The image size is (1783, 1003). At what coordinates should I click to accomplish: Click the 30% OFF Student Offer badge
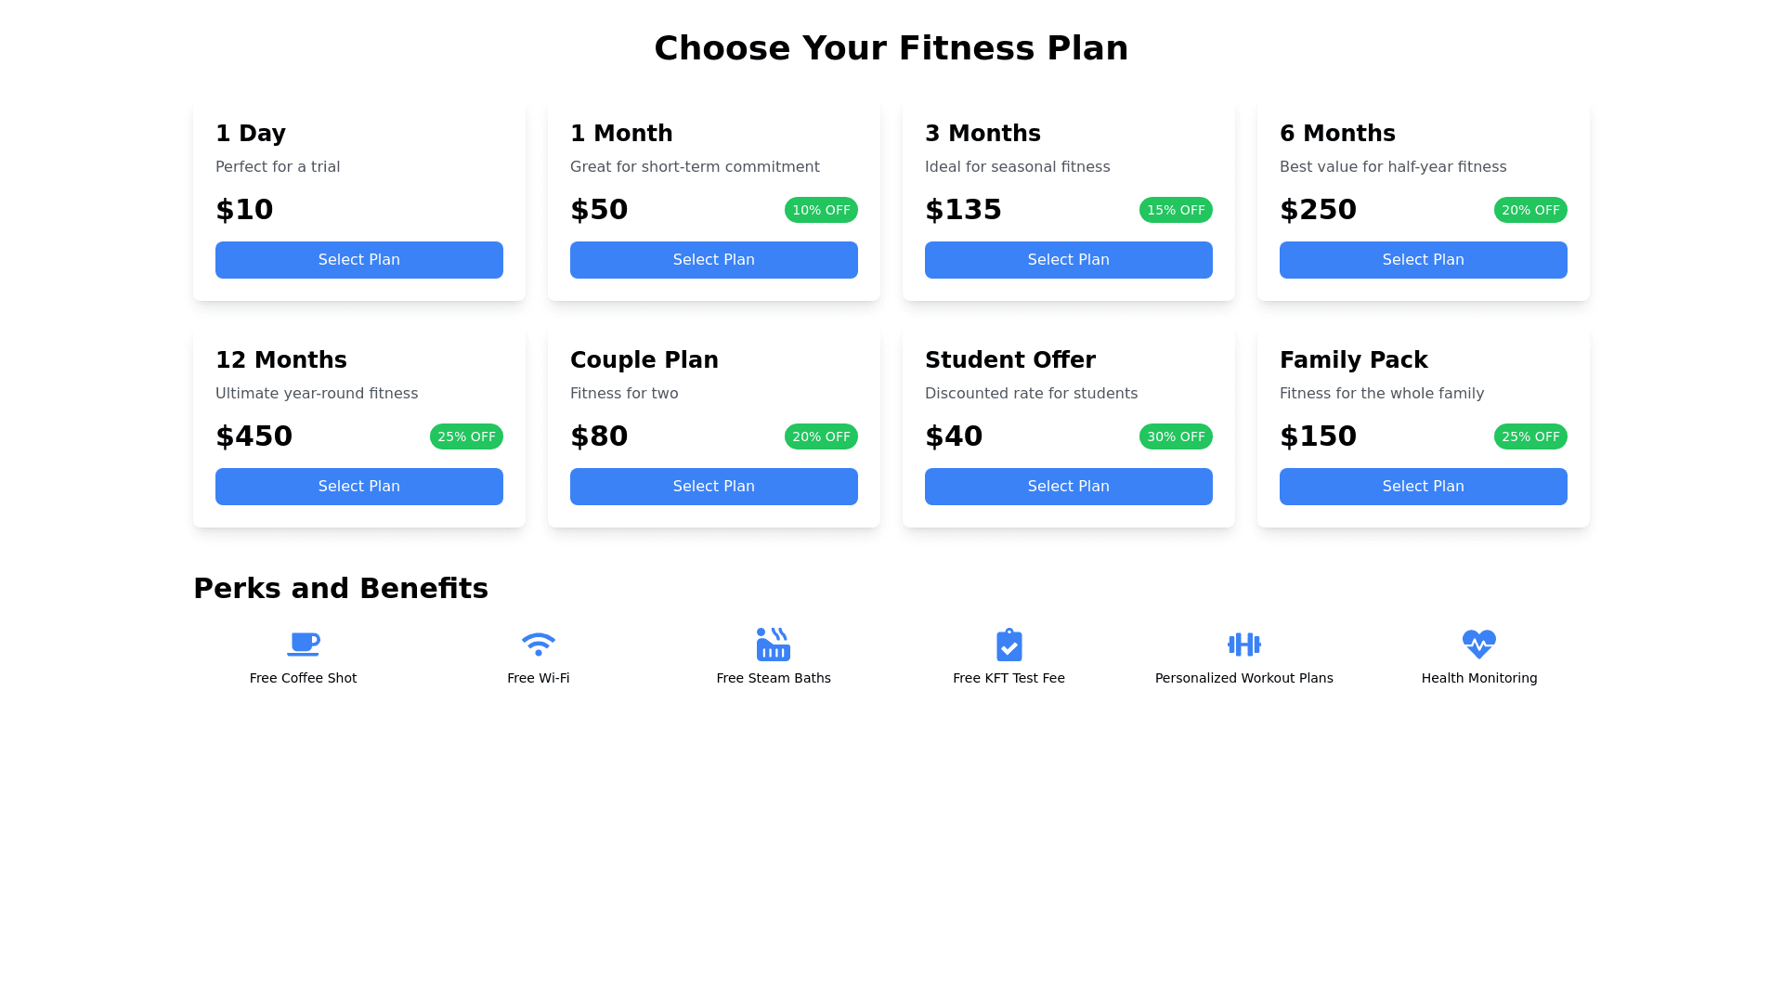tap(1176, 436)
